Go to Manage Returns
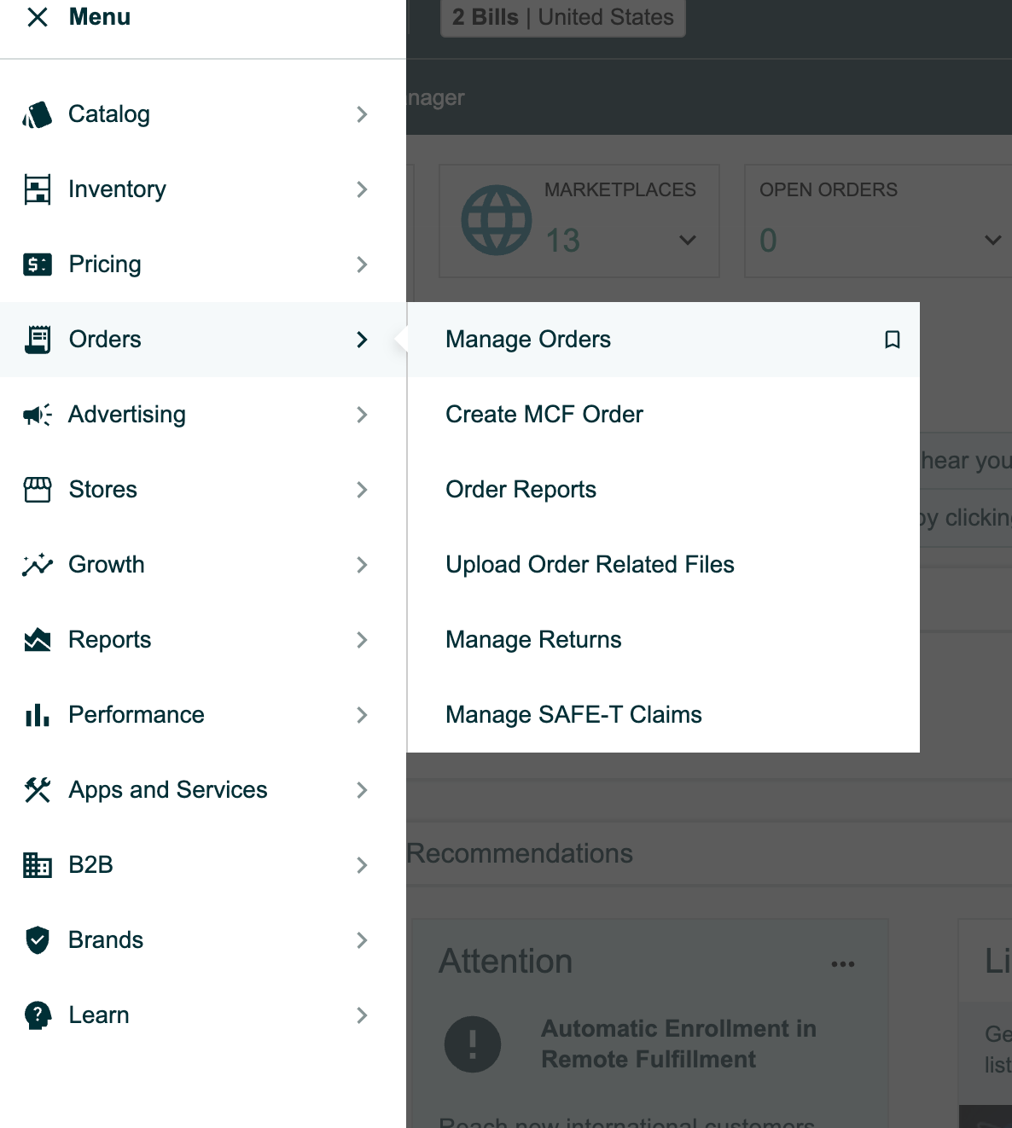Screen dimensions: 1012x1128 pos(533,640)
